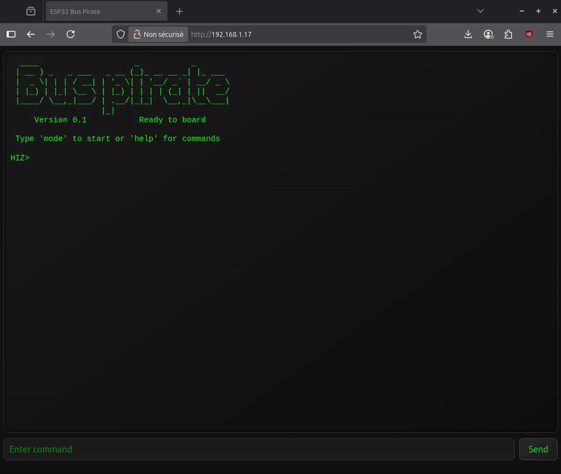Image resolution: width=561 pixels, height=474 pixels.
Task: Close the ESP32 Bus Pirate tab
Action: coord(158,11)
